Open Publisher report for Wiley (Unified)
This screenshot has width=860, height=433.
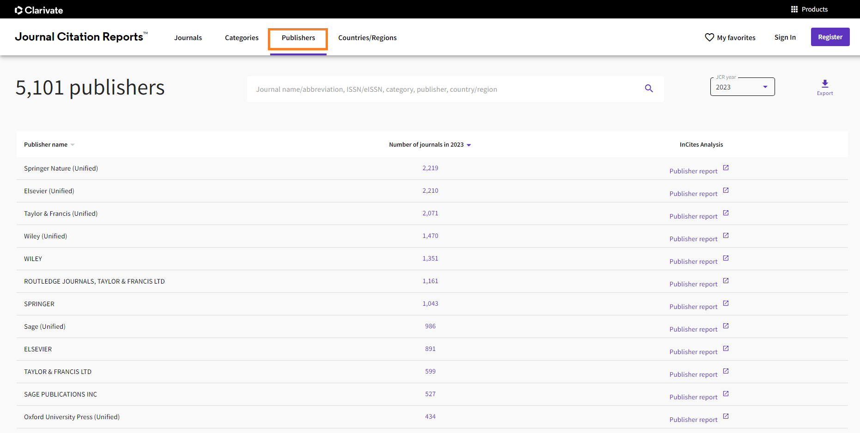point(693,239)
